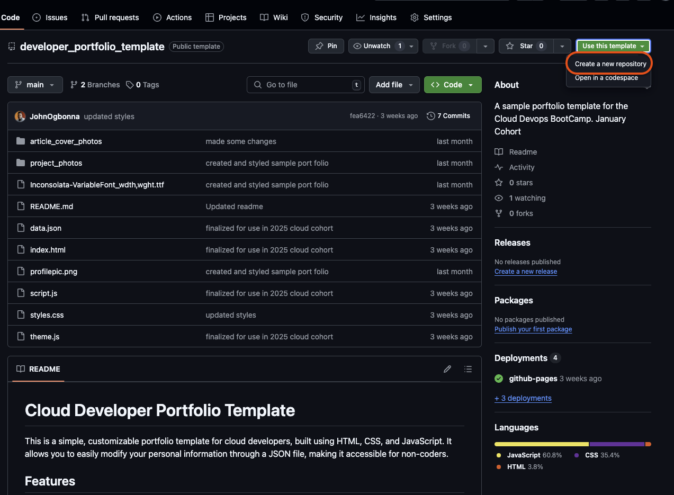The image size is (674, 495).
Task: Open the Use this template dropdown
Action: tap(613, 46)
